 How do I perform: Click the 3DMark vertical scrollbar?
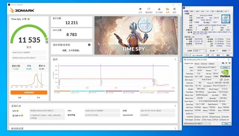tap(181, 72)
